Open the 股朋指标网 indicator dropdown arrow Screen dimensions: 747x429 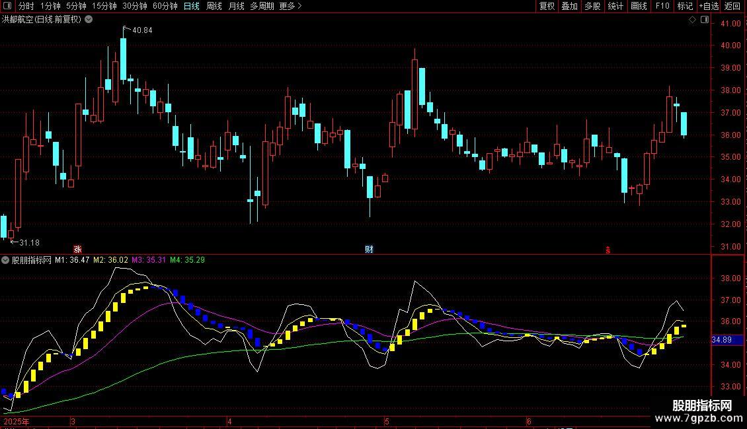coord(5,260)
